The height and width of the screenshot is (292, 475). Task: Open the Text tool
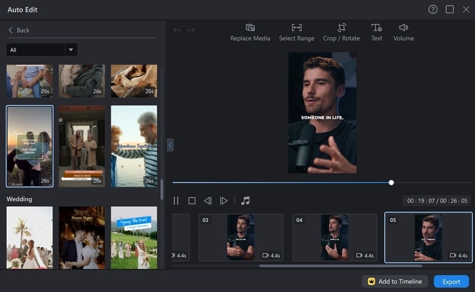coord(377,32)
